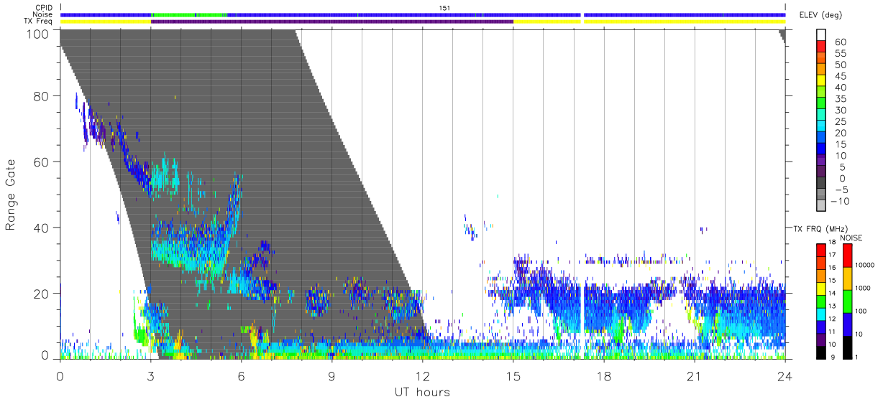Image resolution: width=883 pixels, height=407 pixels.
Task: Select the '12' tick on the UT hours axis
Action: pyautogui.click(x=422, y=375)
